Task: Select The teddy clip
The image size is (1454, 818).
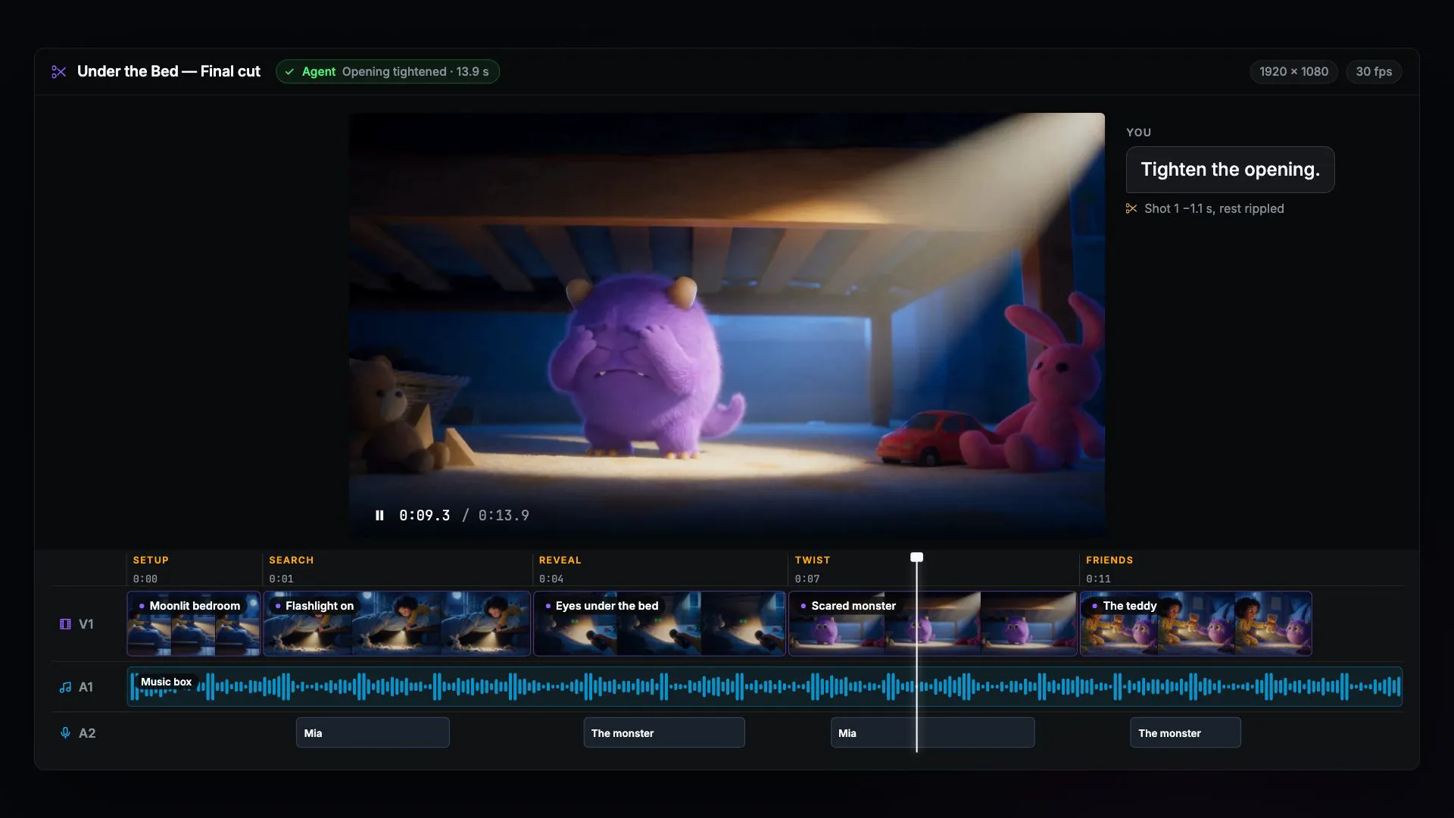Action: coord(1196,623)
